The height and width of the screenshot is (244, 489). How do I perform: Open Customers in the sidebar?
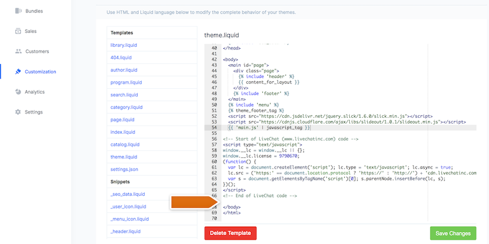(x=37, y=51)
